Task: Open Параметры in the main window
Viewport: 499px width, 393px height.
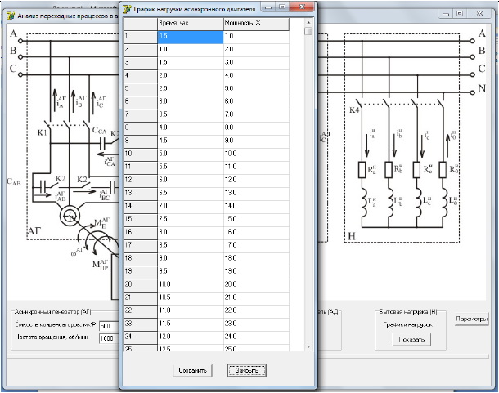Action: click(471, 318)
